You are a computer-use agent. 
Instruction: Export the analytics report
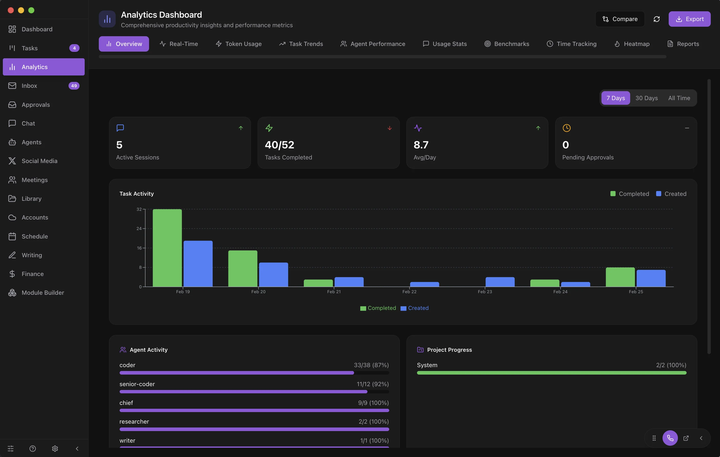click(x=689, y=19)
